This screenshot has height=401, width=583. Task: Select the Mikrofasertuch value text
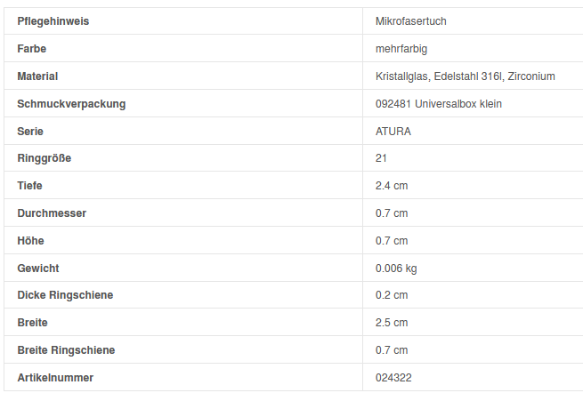(417, 20)
